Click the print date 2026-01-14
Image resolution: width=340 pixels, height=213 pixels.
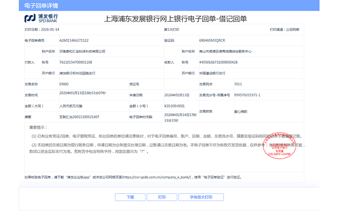click(50, 29)
